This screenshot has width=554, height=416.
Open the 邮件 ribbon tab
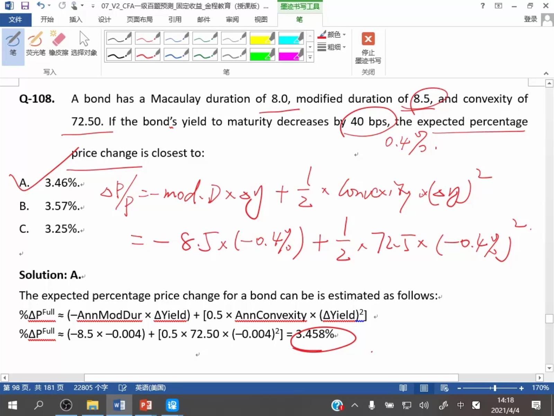click(204, 19)
